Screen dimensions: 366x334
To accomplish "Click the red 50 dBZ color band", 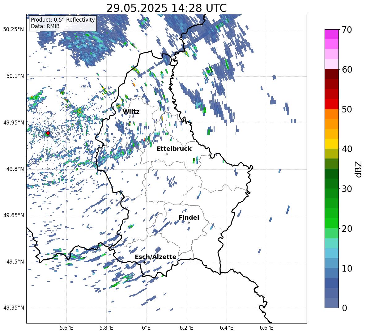I will [x=331, y=104].
